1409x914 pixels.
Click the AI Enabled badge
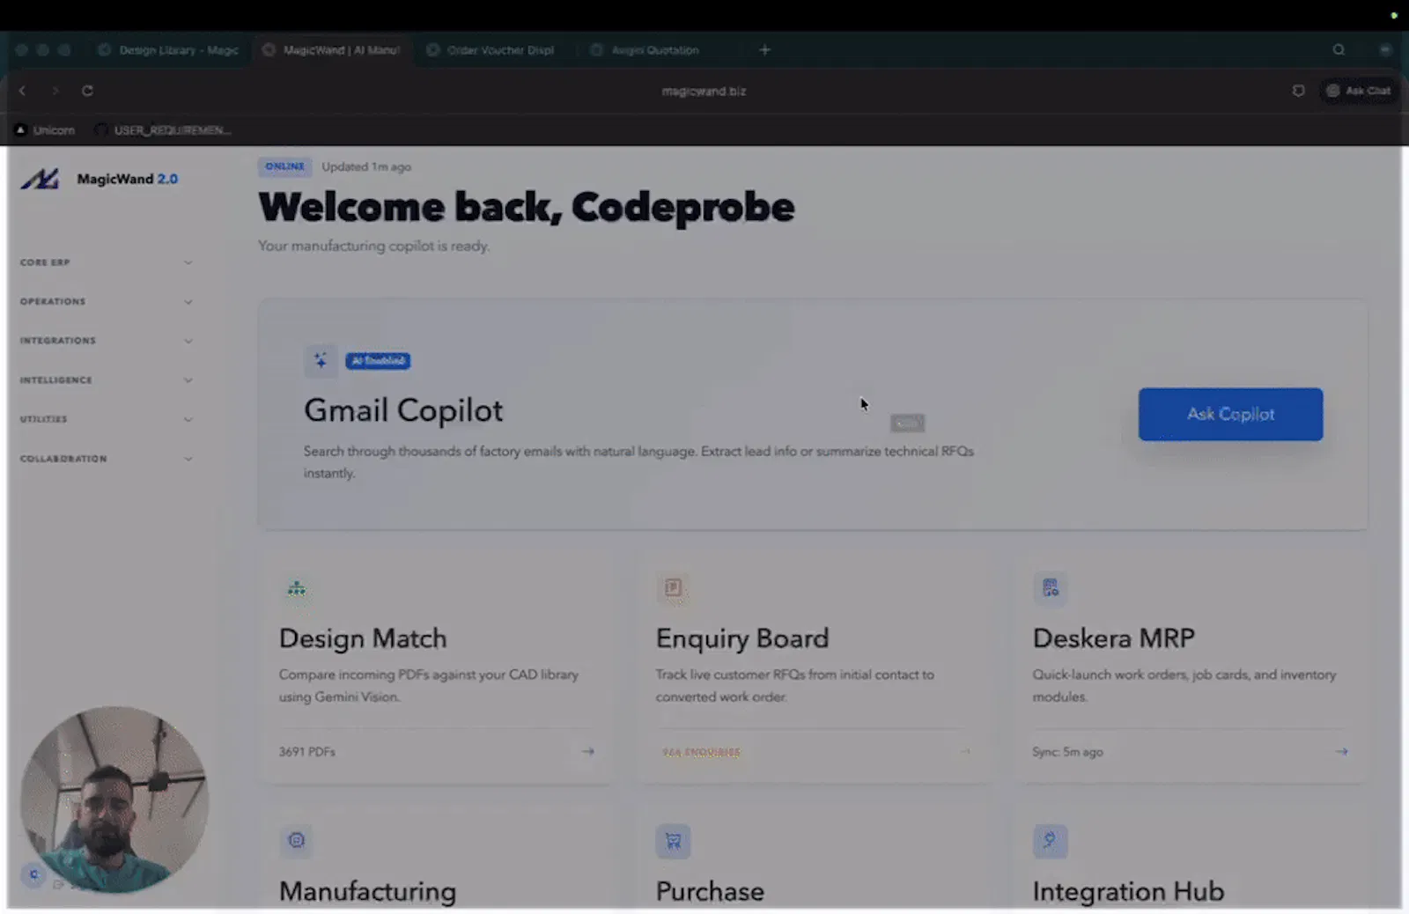(378, 361)
